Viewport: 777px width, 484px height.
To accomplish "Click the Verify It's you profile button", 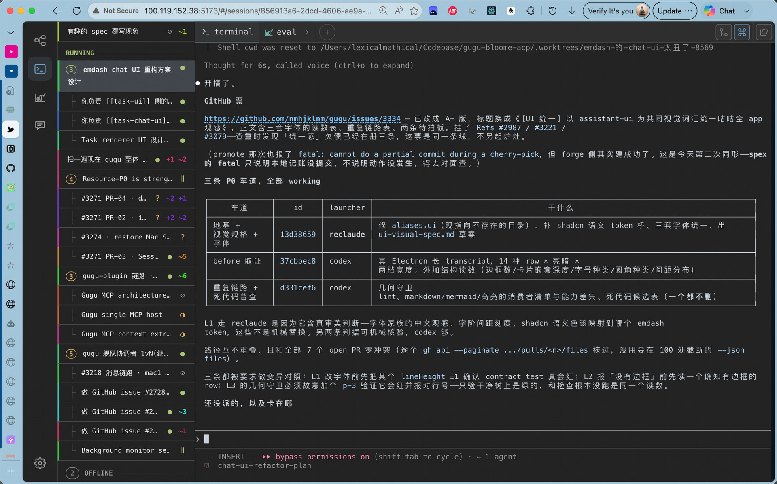I will click(x=616, y=11).
